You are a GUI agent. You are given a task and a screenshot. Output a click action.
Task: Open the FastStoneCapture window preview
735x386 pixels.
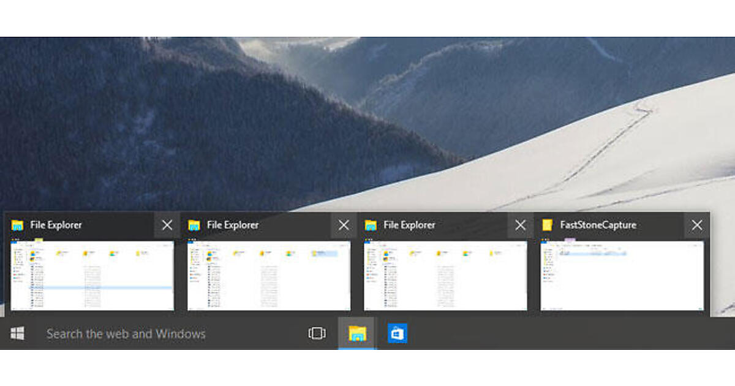coord(622,276)
